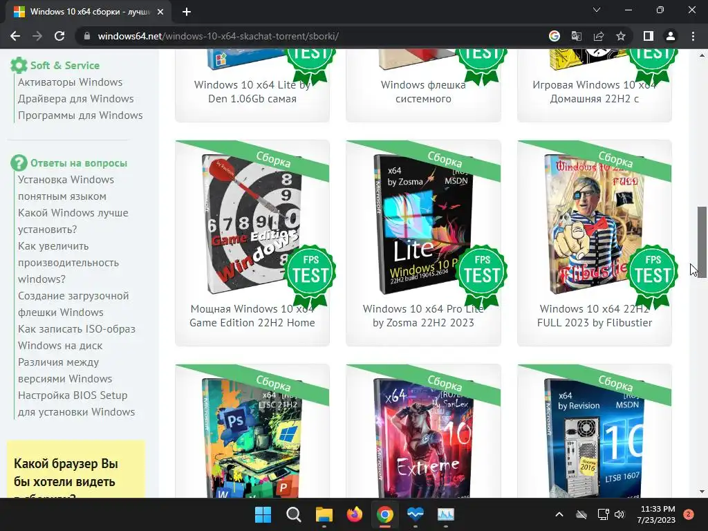Open Активаторы Windows link
708x531 pixels.
(70, 82)
